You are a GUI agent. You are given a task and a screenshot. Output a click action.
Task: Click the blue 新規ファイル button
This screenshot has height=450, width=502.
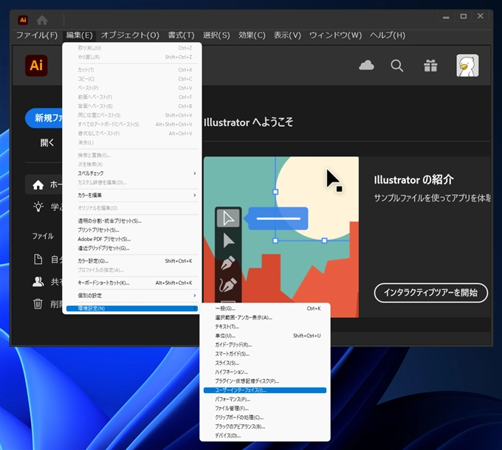tap(44, 118)
